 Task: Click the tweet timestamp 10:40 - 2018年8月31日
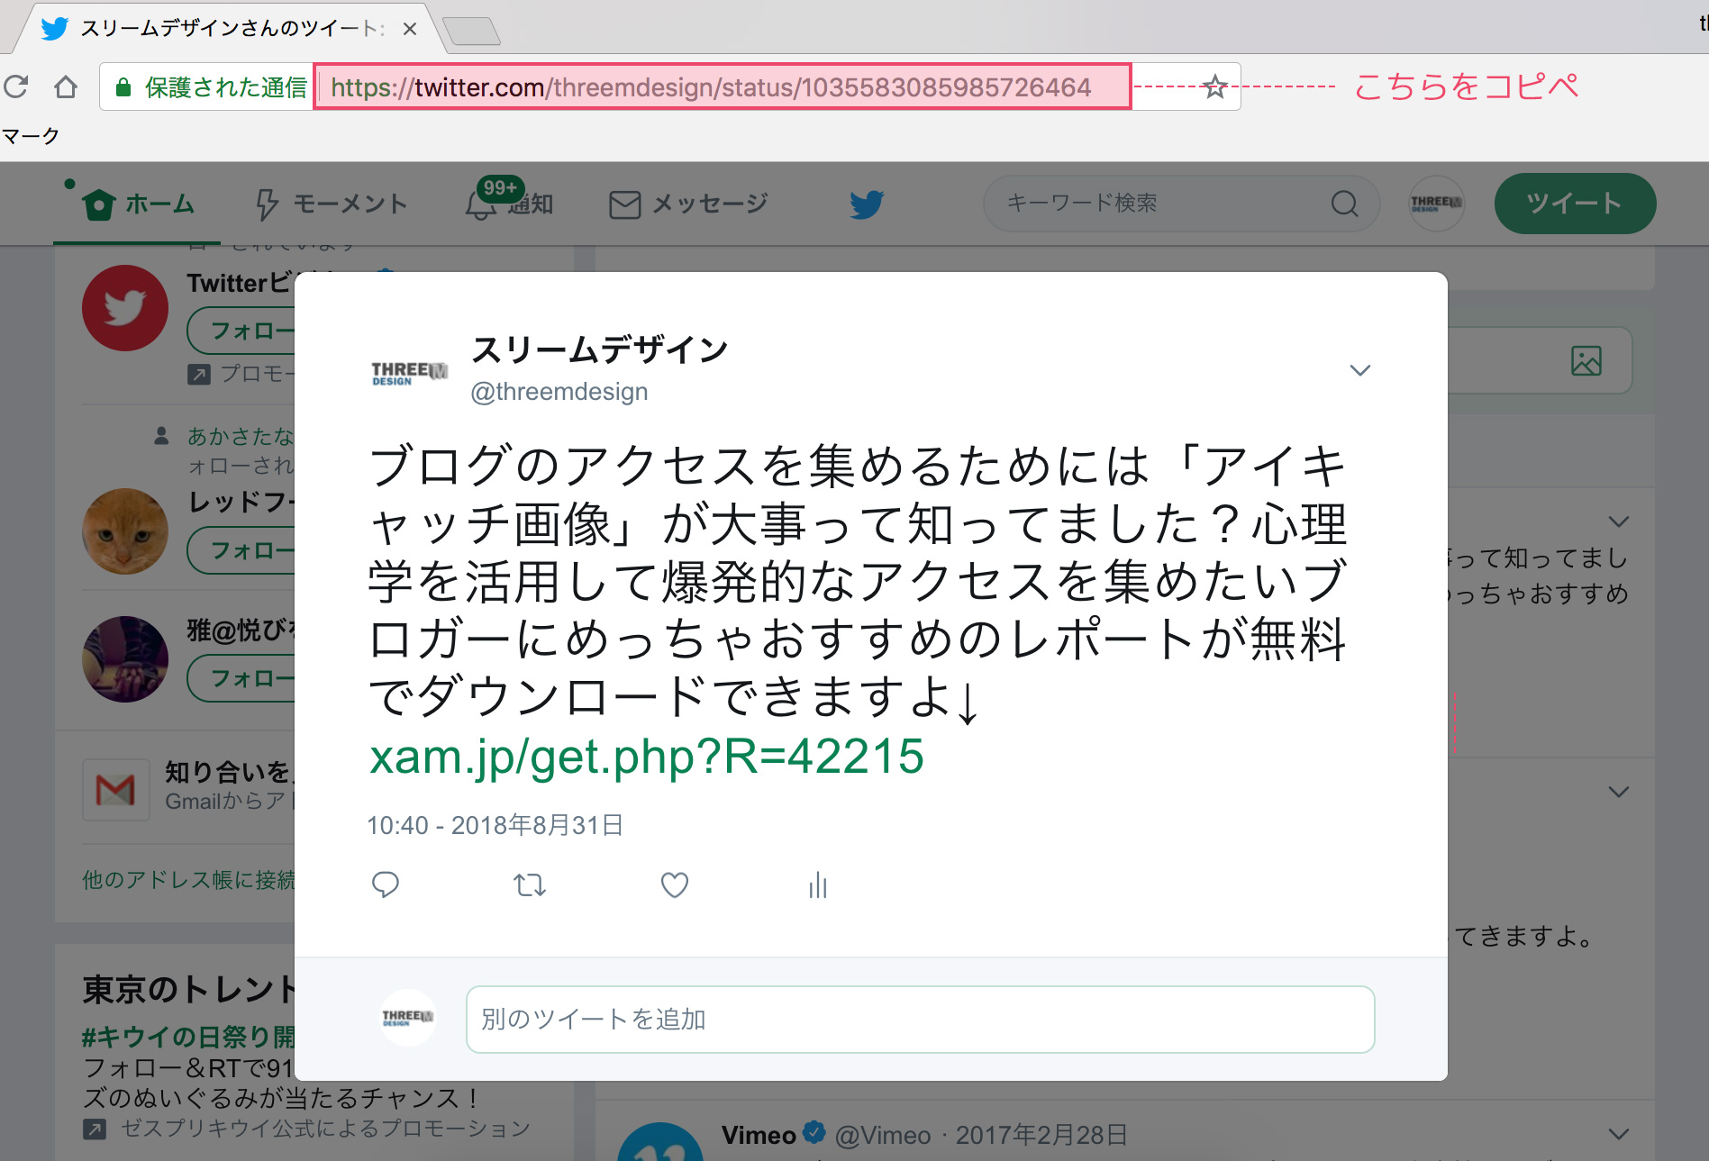(x=495, y=825)
